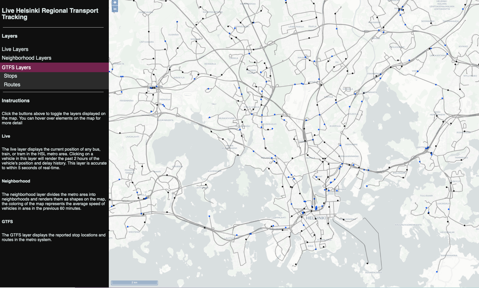Click the UUSMÄKI map label

pyautogui.click(x=173, y=34)
